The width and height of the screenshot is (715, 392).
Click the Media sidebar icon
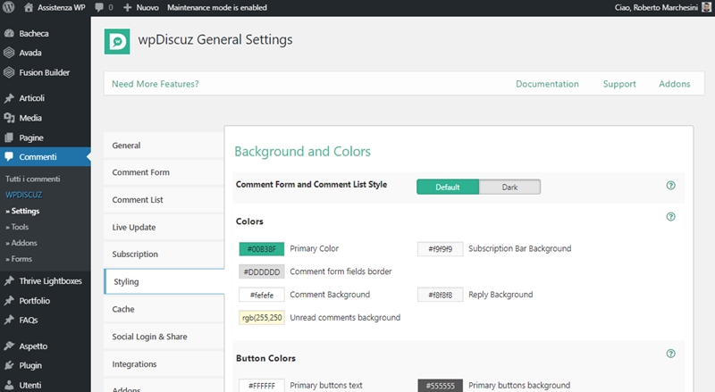pos(9,118)
